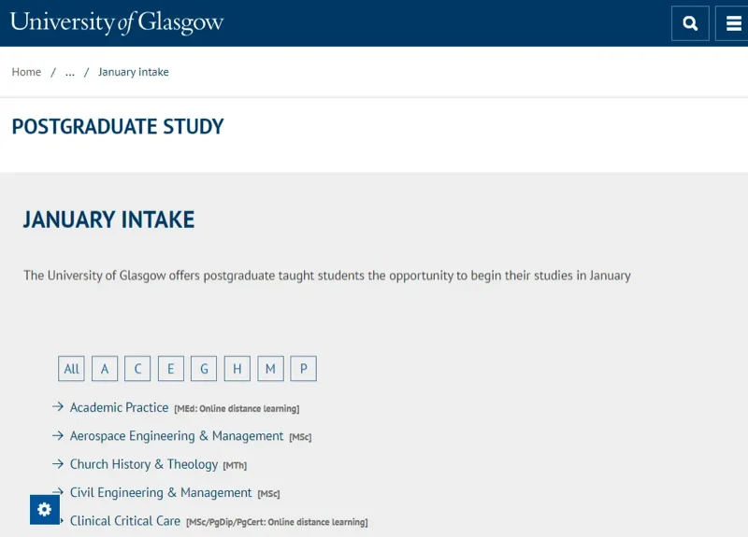
Task: Click the University of Glasgow logo
Action: [x=116, y=22]
